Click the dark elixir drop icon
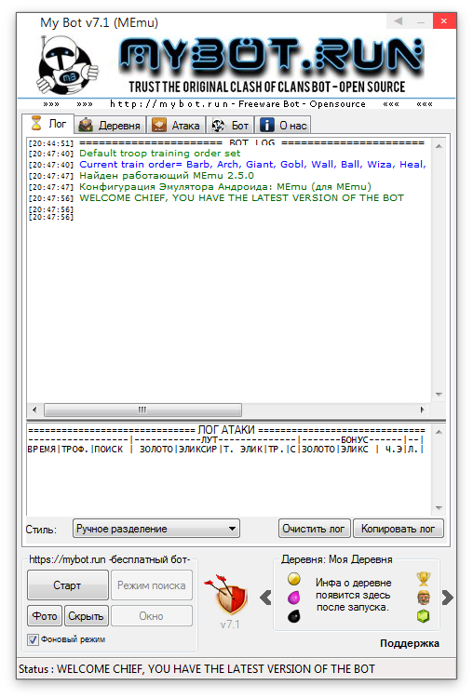 click(x=294, y=616)
